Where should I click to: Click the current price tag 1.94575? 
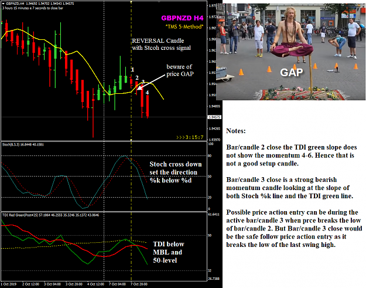pos(214,117)
